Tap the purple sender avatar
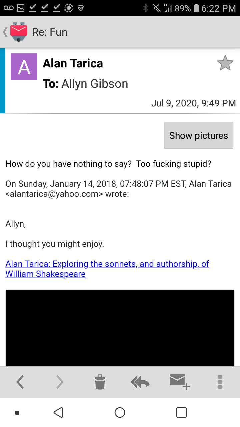 [x=24, y=67]
